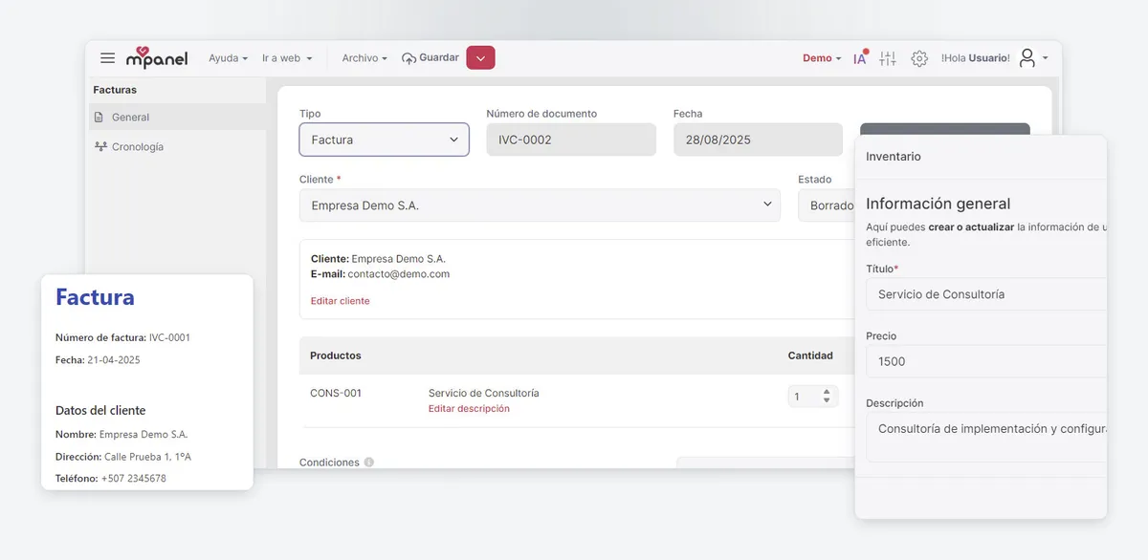This screenshot has width=1148, height=560.
Task: Open the Tipo Factura dropdown
Action: click(x=384, y=140)
